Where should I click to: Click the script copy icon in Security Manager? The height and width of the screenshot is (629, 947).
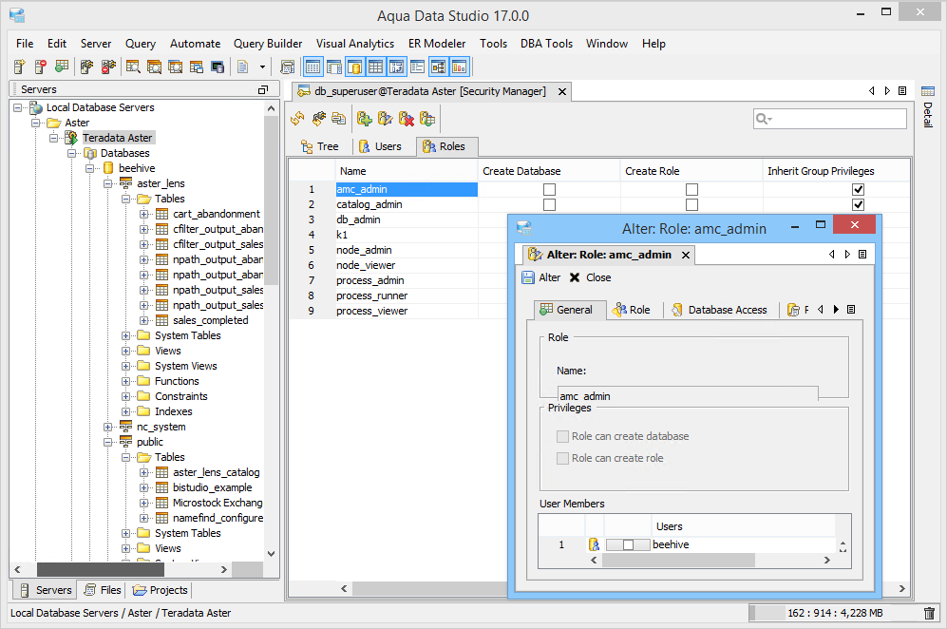tap(339, 119)
